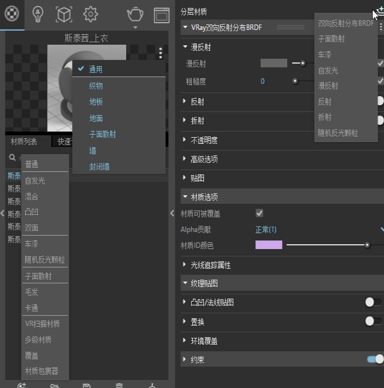Click the three-dot preview options icon
384x388 pixels.
(x=160, y=53)
